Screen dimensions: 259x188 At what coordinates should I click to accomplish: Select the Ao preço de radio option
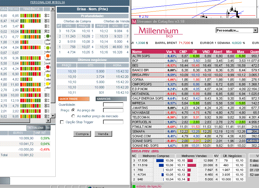(x=73, y=110)
